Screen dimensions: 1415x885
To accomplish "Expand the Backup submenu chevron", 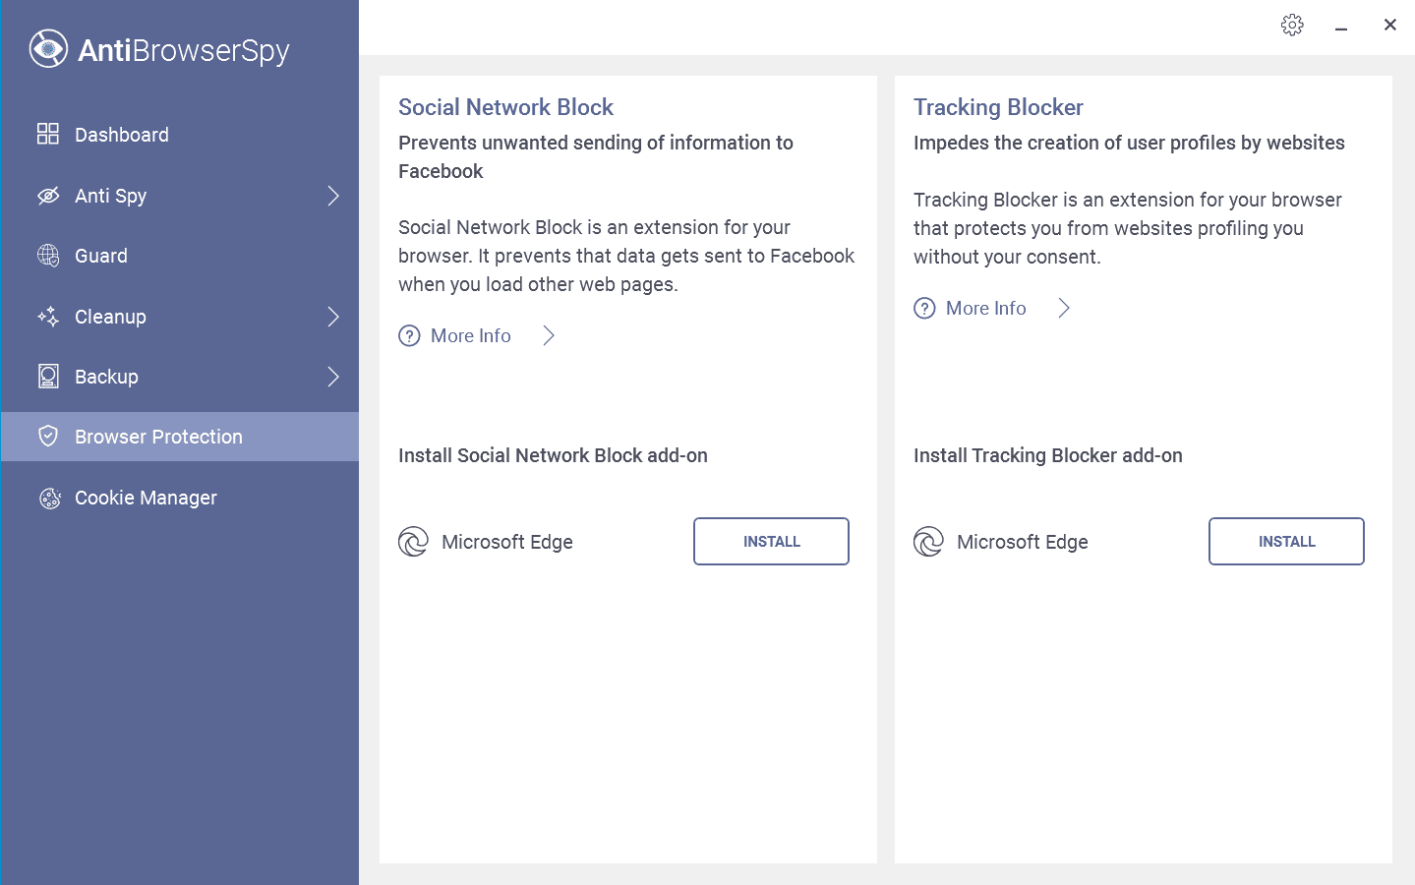I will coord(333,377).
